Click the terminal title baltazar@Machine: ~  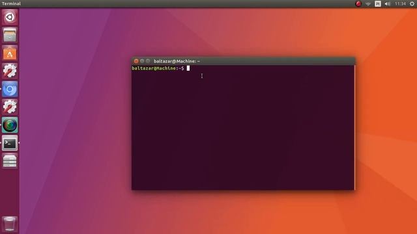(177, 61)
